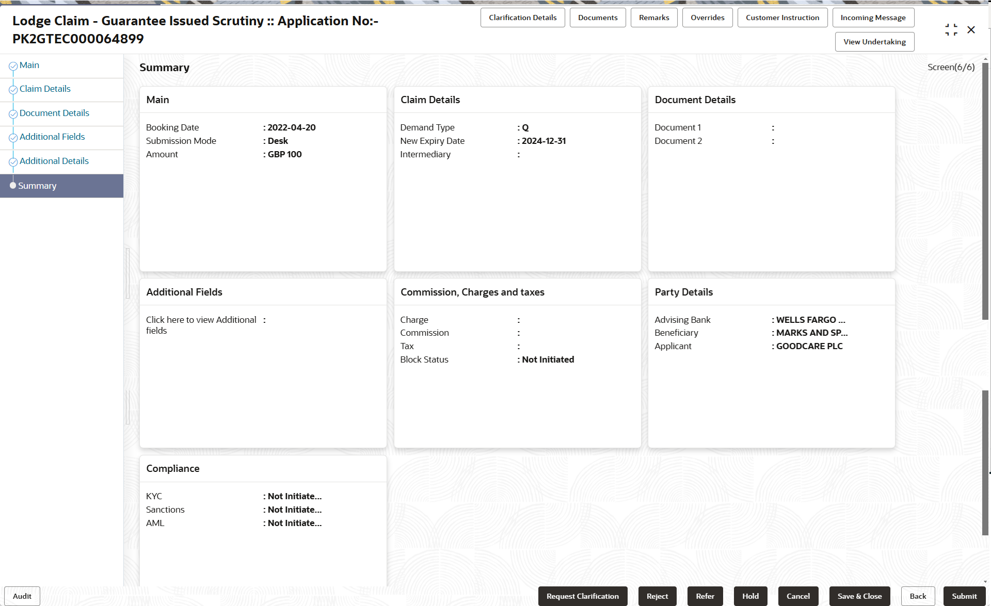Screen dimensions: 991x606
Task: Click the checkmark icon beside Claim Details step
Action: pyautogui.click(x=13, y=90)
